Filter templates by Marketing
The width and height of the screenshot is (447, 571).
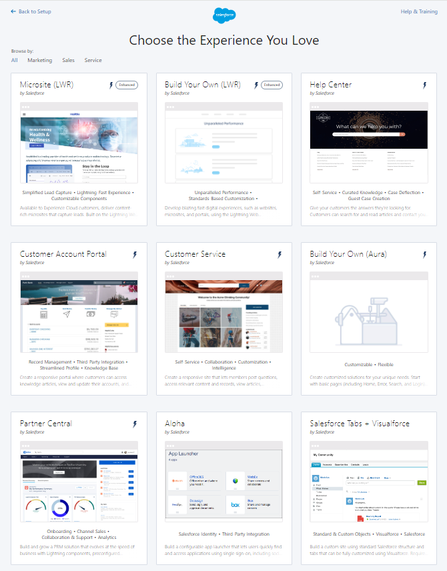click(x=40, y=60)
